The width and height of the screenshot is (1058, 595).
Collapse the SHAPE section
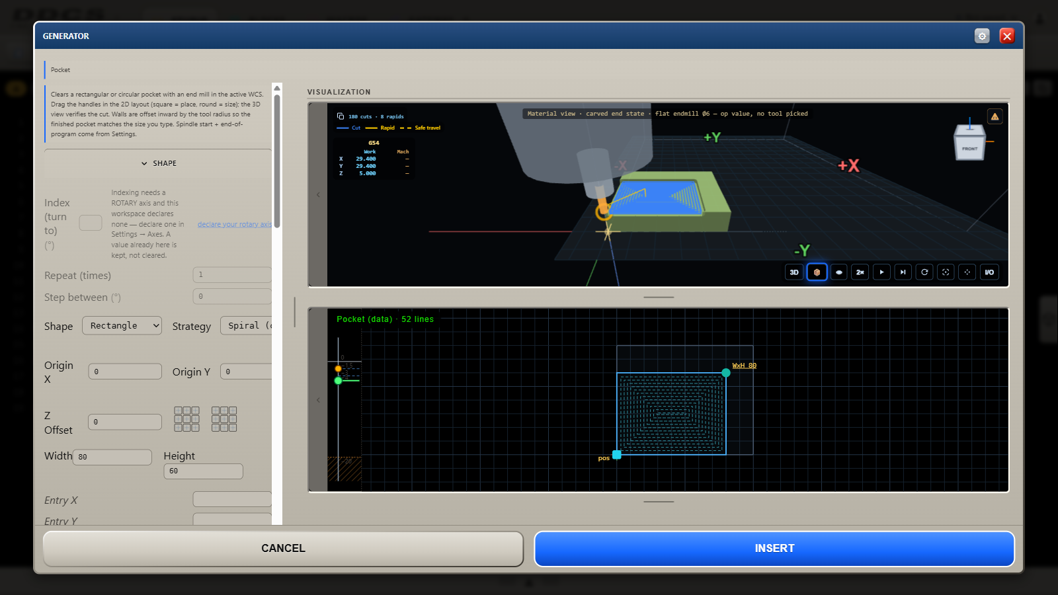[159, 163]
